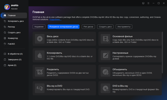Click the Клонировать flame icon

(x=40, y=55)
